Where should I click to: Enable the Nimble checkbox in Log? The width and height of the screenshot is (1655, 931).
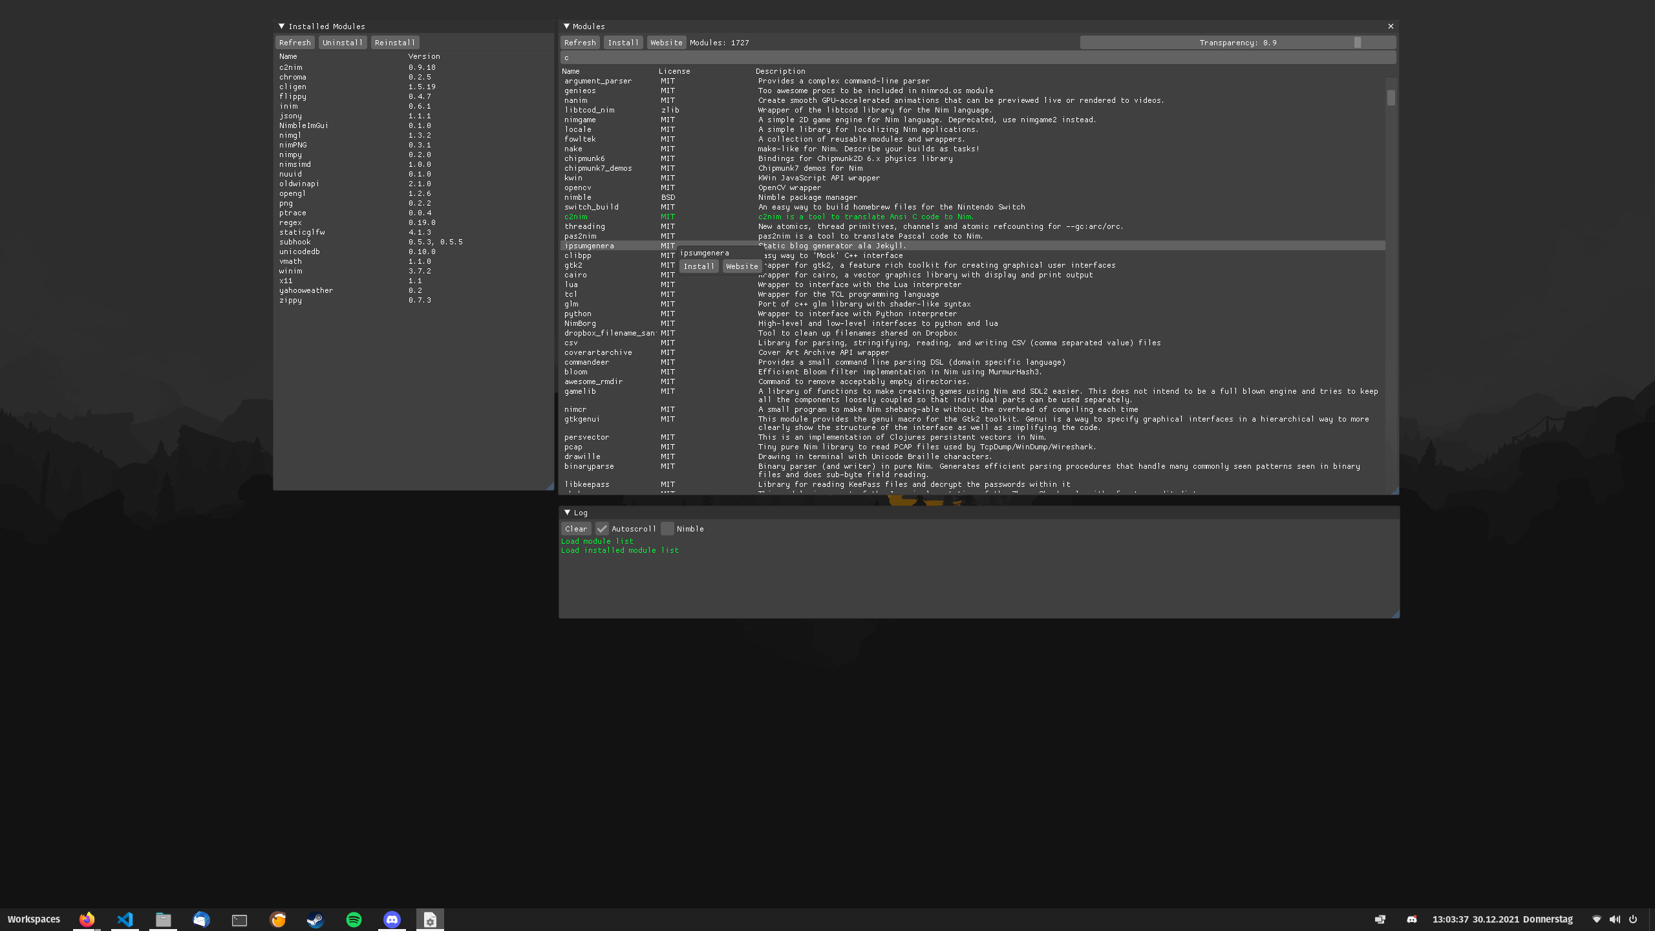[667, 529]
